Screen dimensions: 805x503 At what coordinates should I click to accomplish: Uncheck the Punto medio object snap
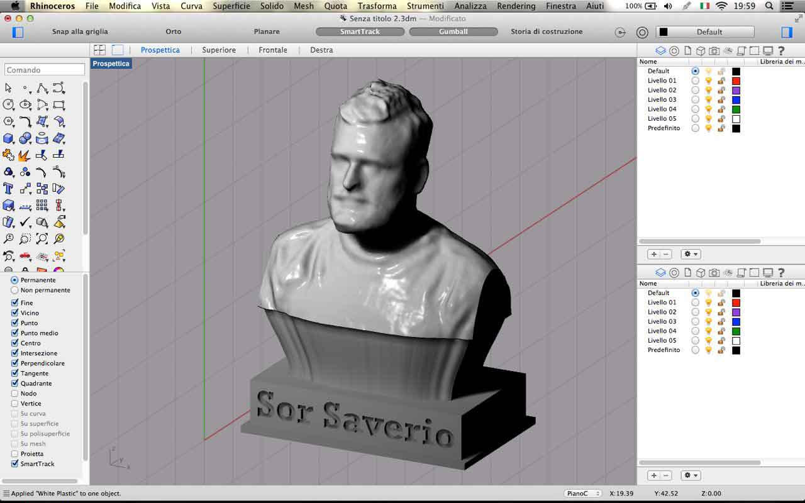pos(14,333)
